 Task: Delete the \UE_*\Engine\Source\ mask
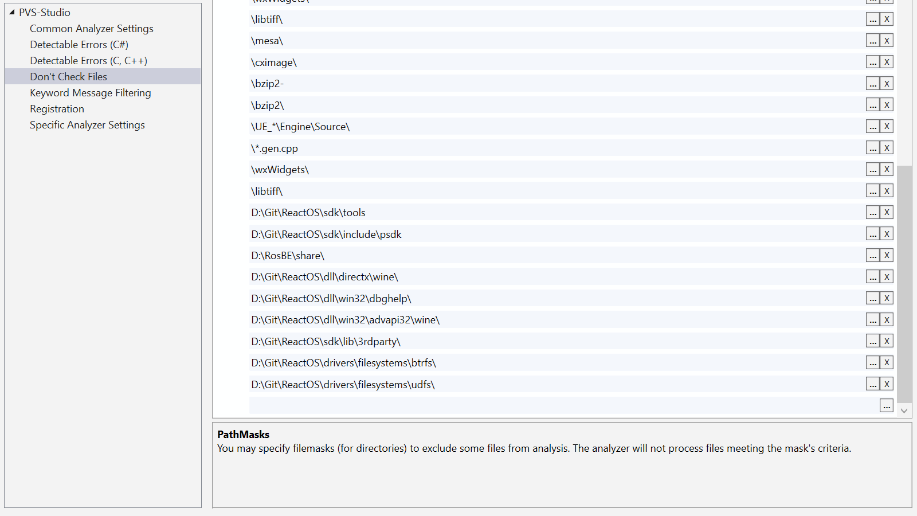click(886, 126)
